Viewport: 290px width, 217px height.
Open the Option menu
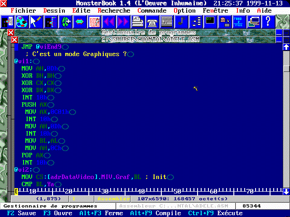[184, 10]
